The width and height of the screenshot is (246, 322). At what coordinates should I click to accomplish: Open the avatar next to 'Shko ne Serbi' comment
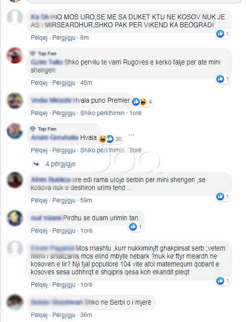coord(15,302)
